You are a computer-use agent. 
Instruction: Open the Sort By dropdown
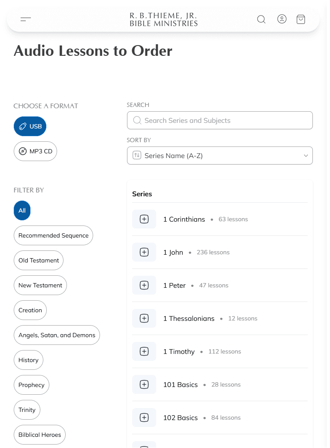[x=220, y=155]
